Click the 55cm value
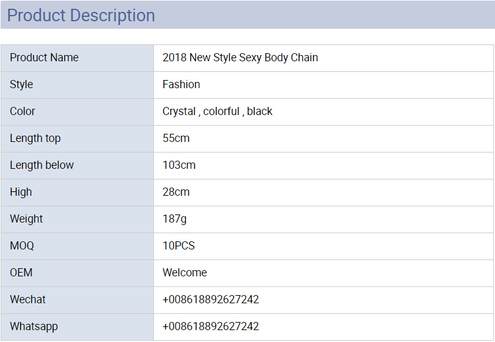This screenshot has height=342, width=495. click(x=176, y=138)
